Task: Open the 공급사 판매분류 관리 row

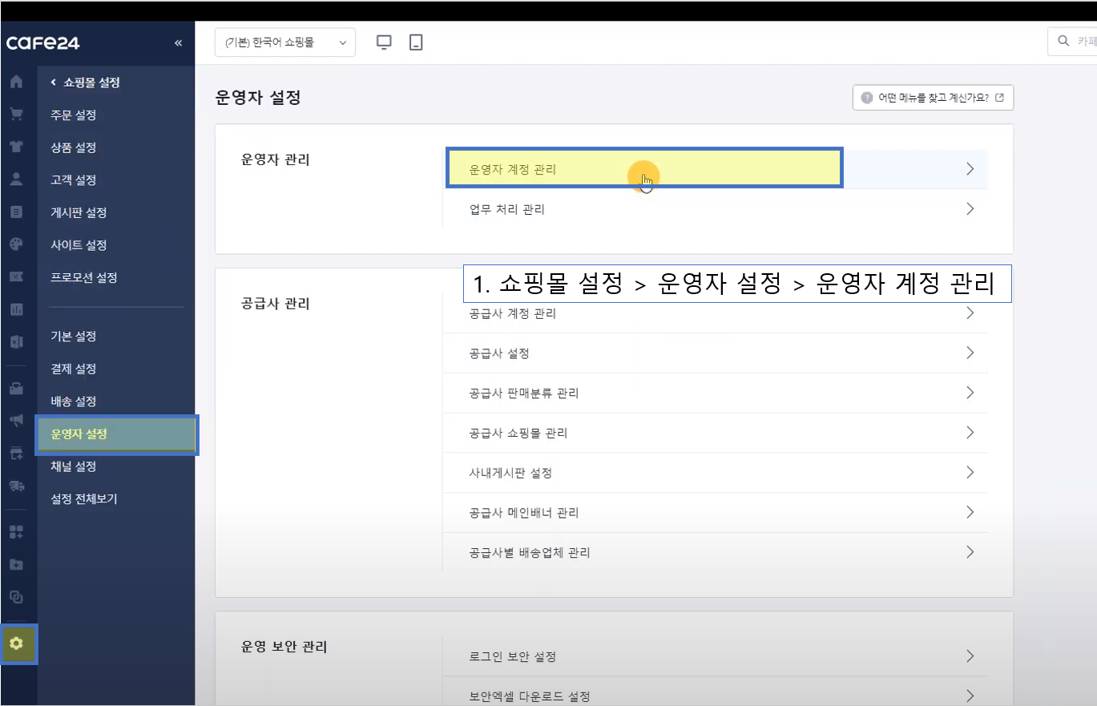Action: (x=716, y=393)
